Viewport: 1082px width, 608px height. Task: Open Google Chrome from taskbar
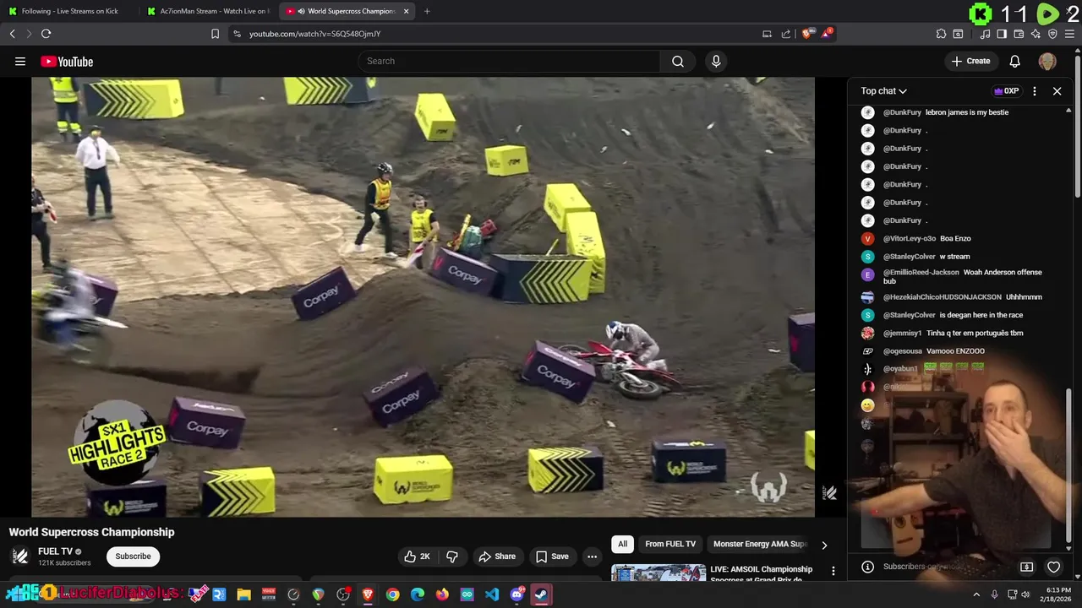(392, 594)
